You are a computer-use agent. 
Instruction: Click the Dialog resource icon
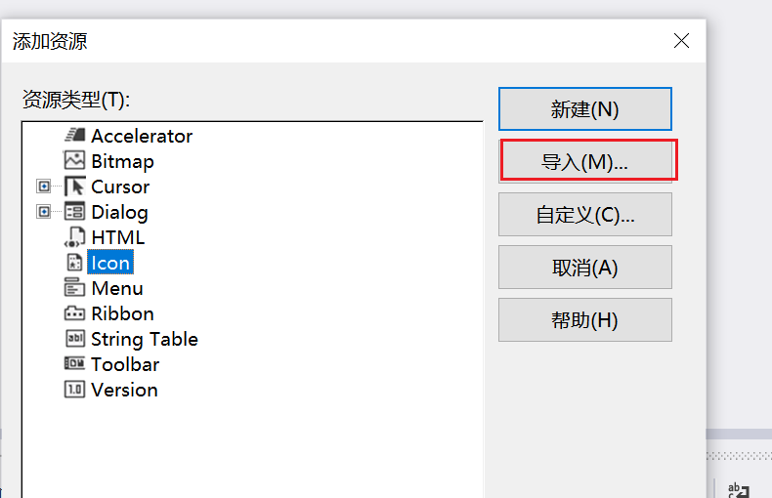(74, 212)
